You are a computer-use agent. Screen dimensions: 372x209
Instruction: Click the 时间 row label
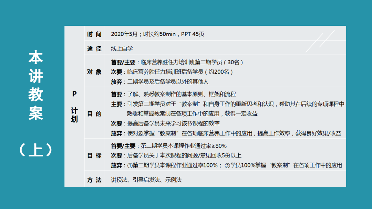click(x=94, y=34)
